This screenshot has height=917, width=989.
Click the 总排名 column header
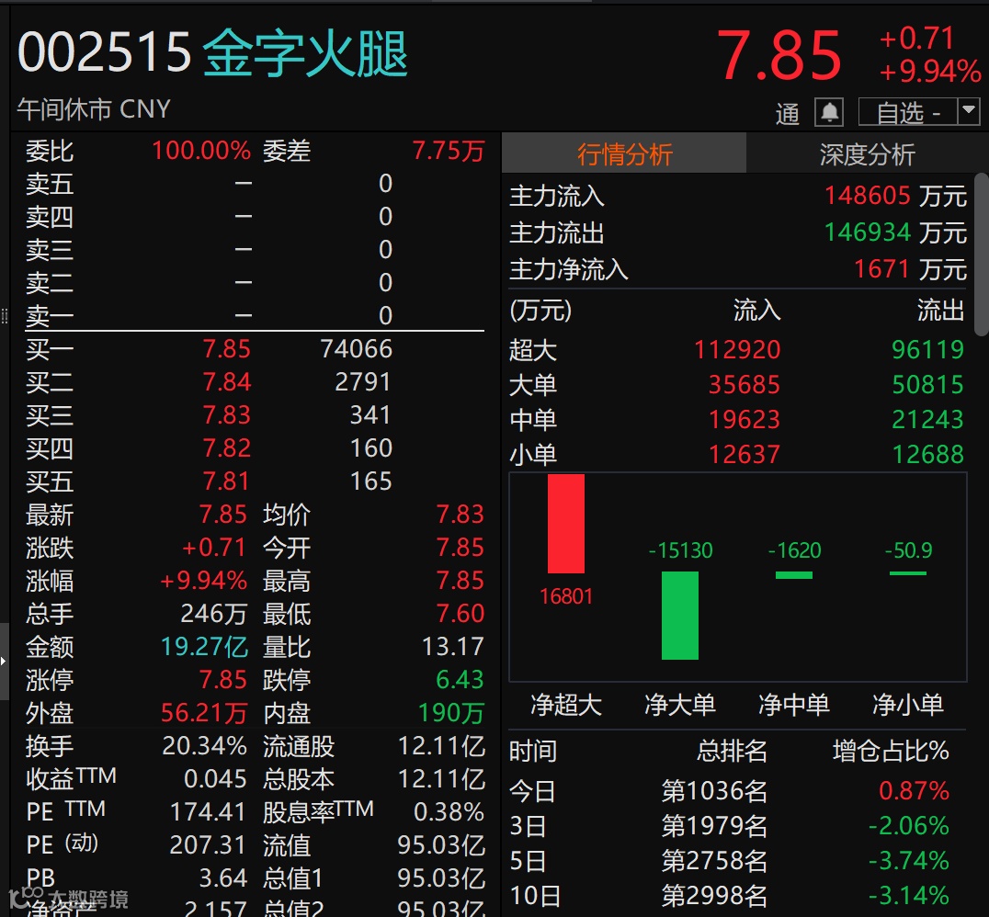(x=732, y=751)
